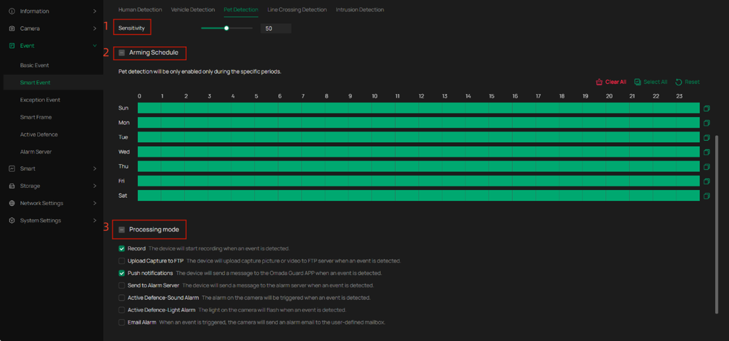
Task: Expand the Network Settings chevron
Action: [x=95, y=203]
